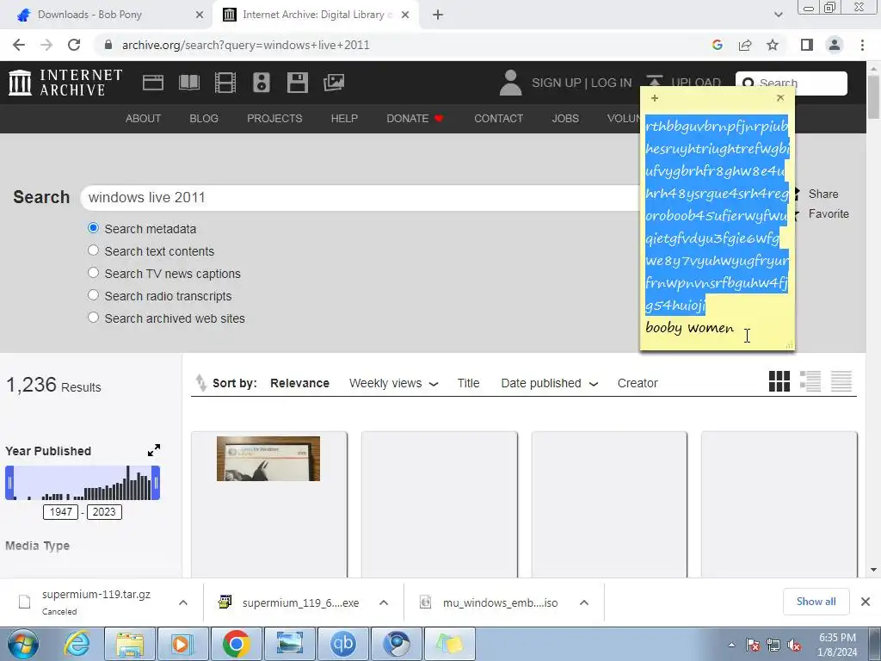The width and height of the screenshot is (881, 661).
Task: Sort results by Creator
Action: 638,383
